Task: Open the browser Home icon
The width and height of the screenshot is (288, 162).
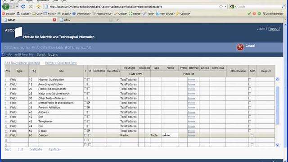Action: (x=38, y=7)
